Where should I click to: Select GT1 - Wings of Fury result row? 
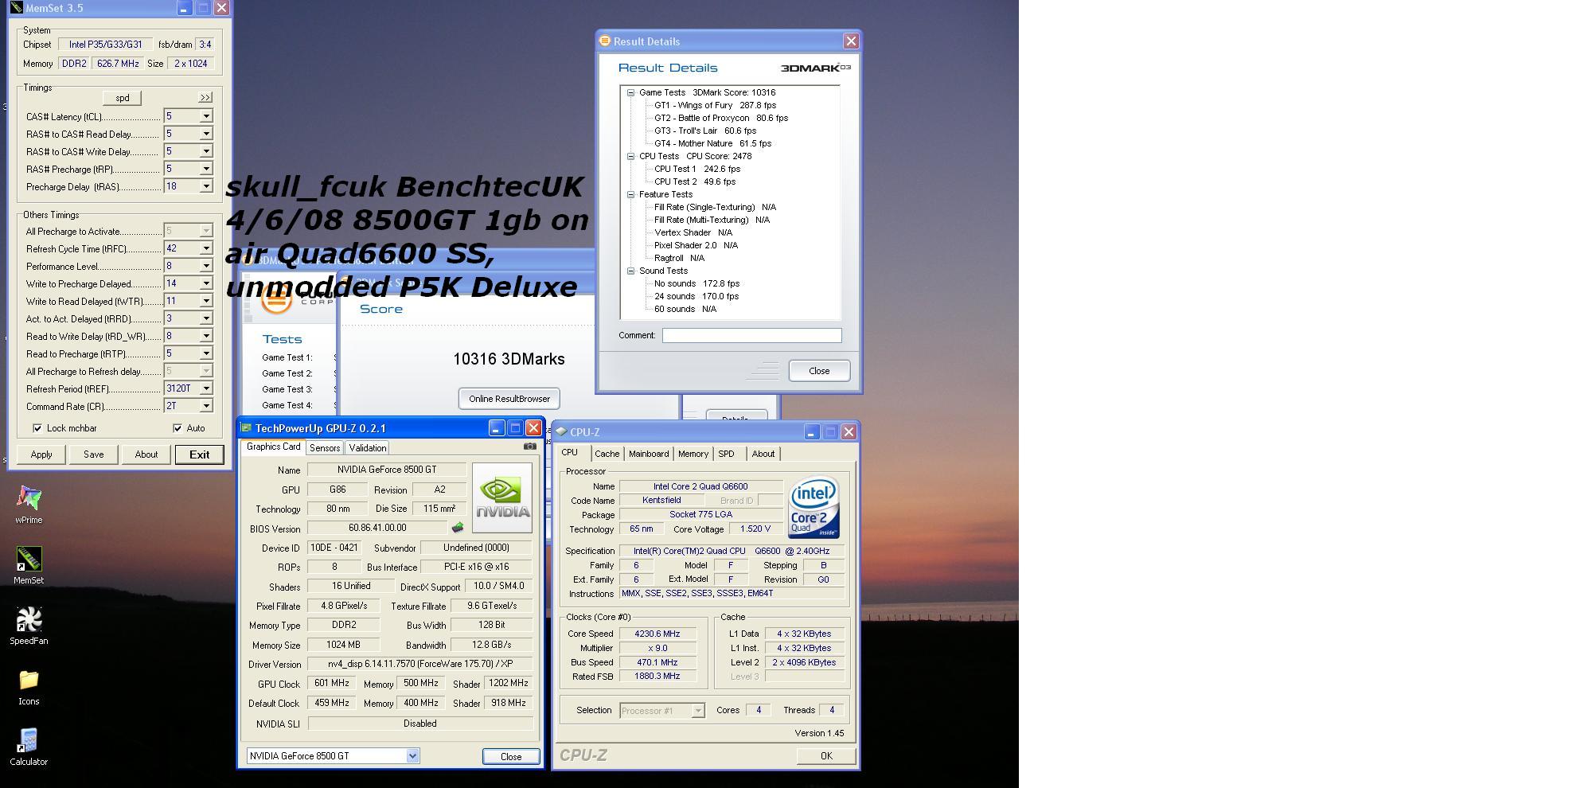715,105
